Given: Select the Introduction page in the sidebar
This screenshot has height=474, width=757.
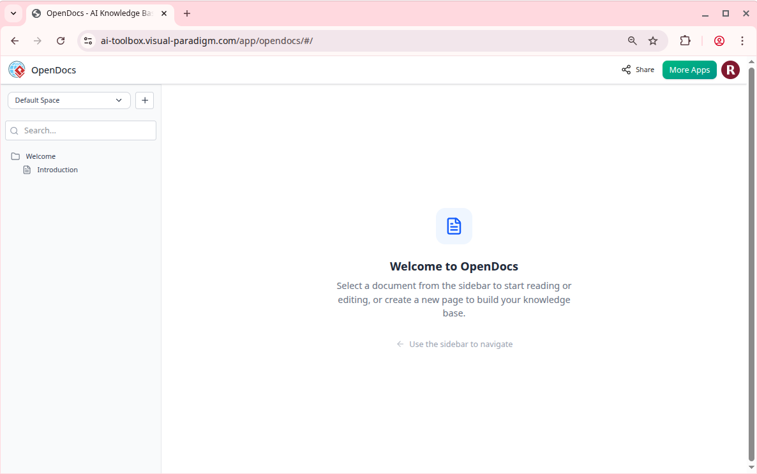Looking at the screenshot, I should [57, 169].
